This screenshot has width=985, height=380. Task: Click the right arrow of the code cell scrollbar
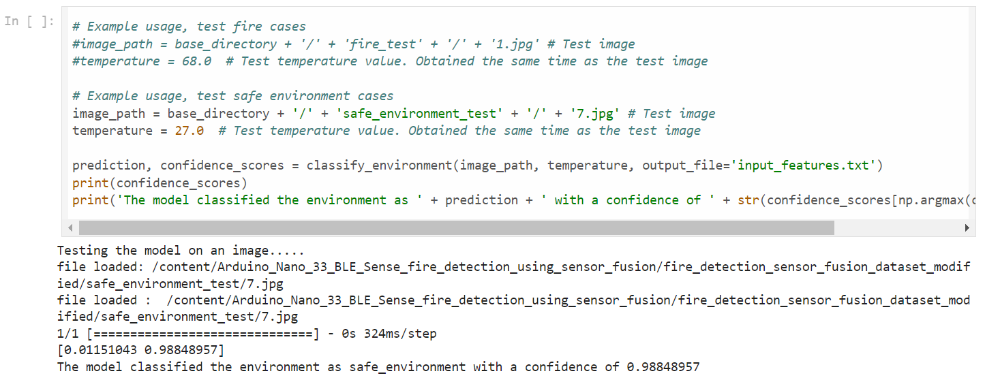click(966, 227)
